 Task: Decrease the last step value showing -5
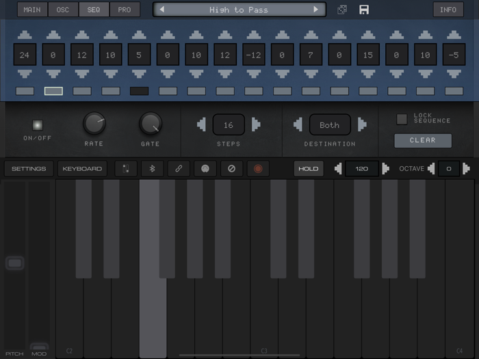coord(454,74)
